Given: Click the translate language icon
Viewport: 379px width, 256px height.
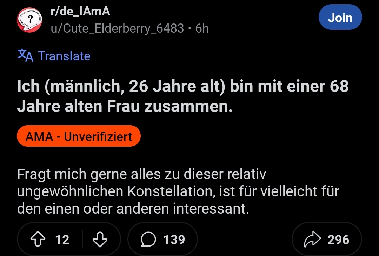Looking at the screenshot, I should 25,56.
